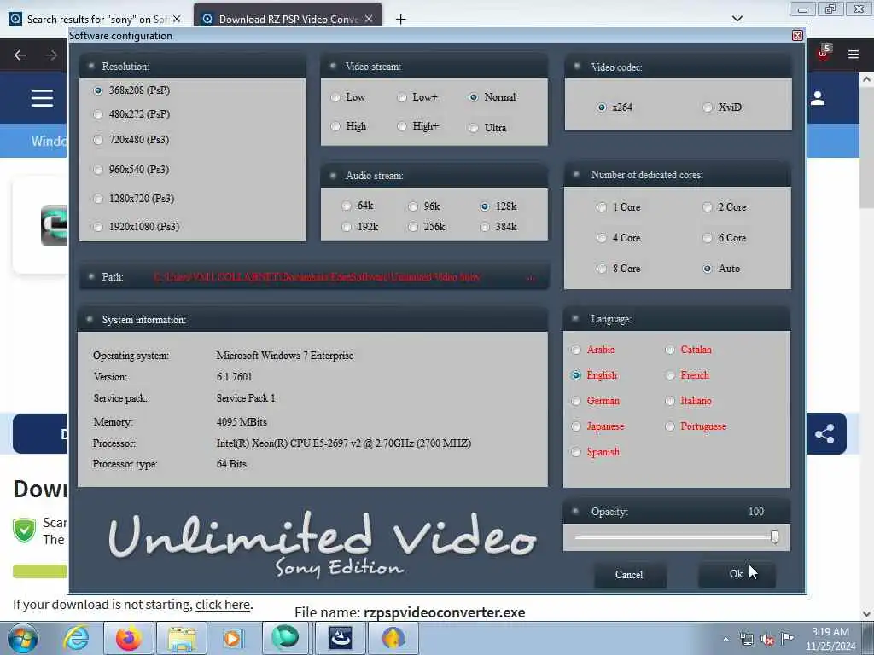Viewport: 874px width, 655px height.
Task: Open Action Center flag tray icon
Action: [788, 639]
